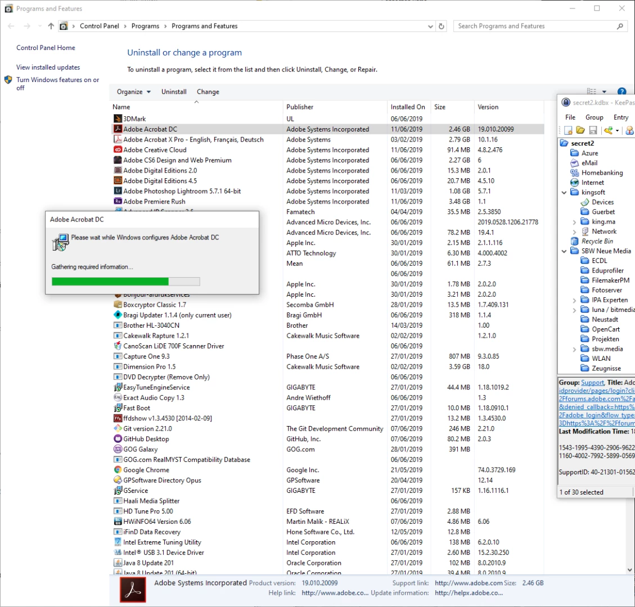Open the Add Entry dropdown arrow in KeePass
635x607 pixels.
(617, 131)
